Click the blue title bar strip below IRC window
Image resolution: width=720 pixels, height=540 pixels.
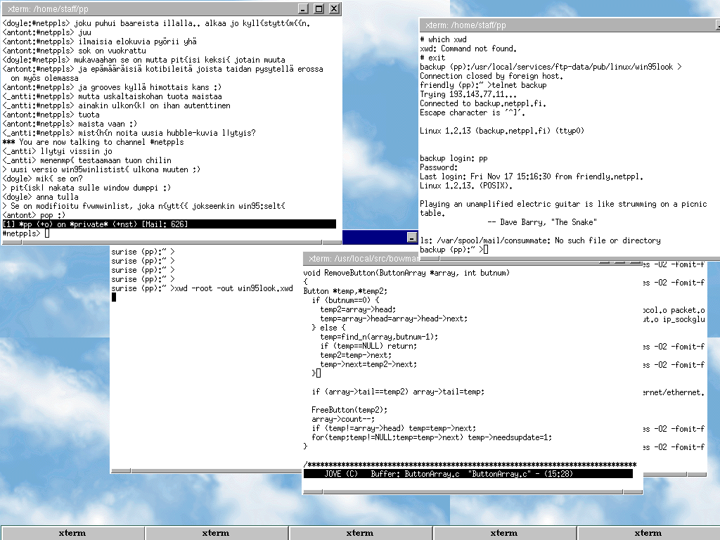[x=380, y=237]
